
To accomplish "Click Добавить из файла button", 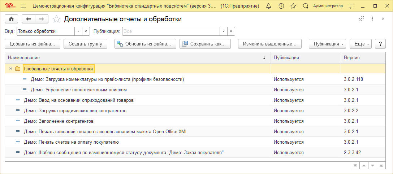I will (x=32, y=44).
